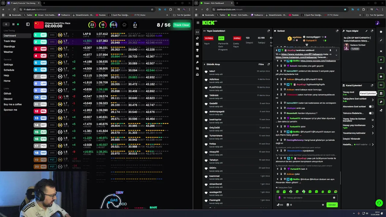Edit stream info with the Yayın bilgisi pencil icon
This screenshot has width=386, height=217.
(366, 31)
